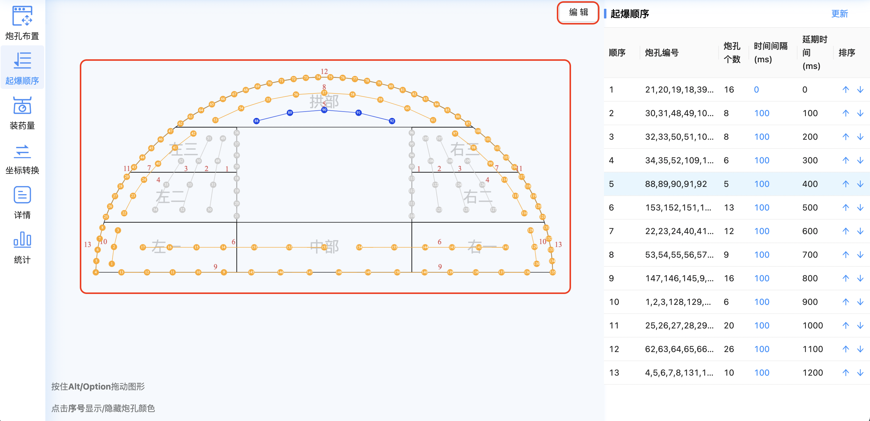This screenshot has height=421, width=870.
Task: Move sequence row 1 down
Action: [x=860, y=90]
